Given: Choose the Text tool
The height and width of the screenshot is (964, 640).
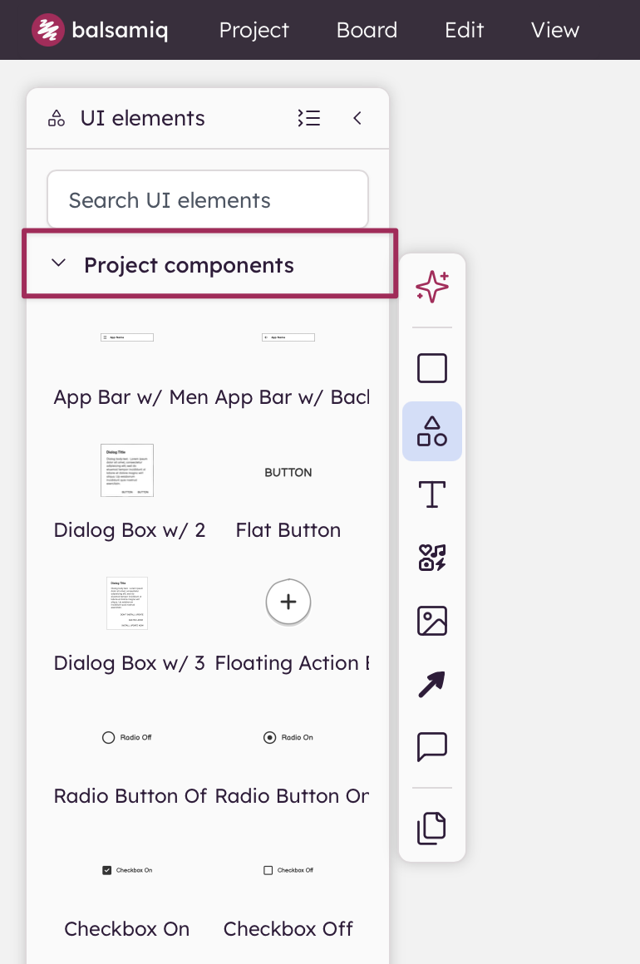Looking at the screenshot, I should [x=432, y=494].
